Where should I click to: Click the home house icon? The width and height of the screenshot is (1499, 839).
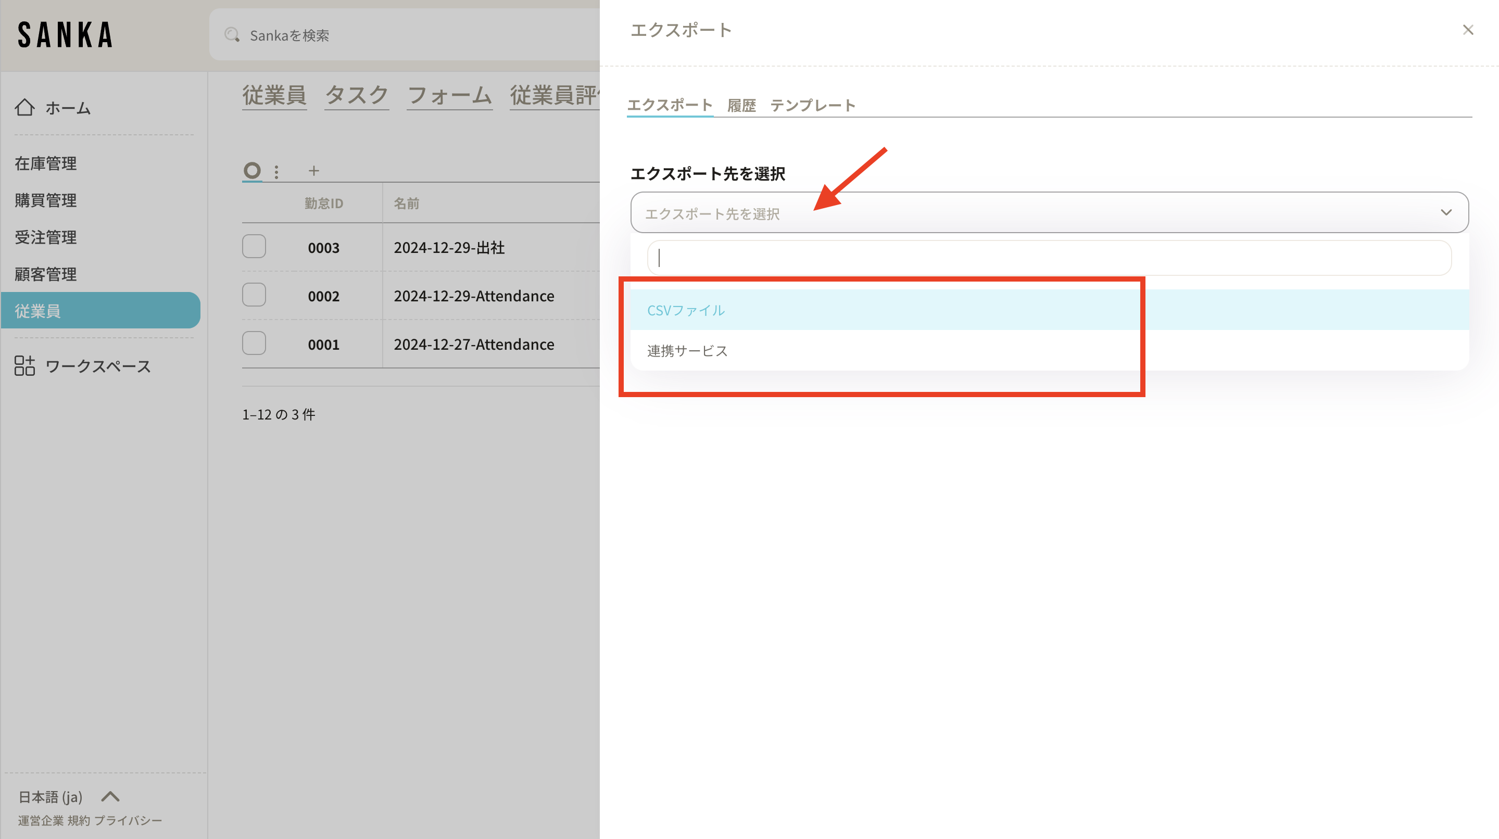tap(24, 108)
